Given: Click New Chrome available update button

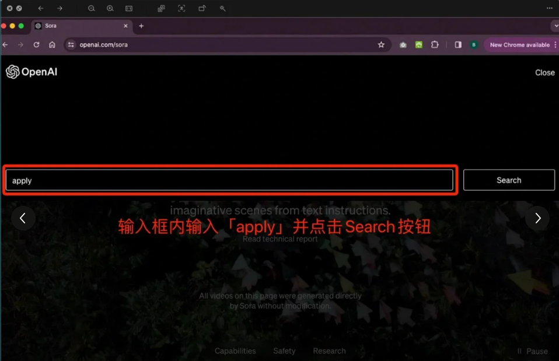Looking at the screenshot, I should (x=519, y=45).
